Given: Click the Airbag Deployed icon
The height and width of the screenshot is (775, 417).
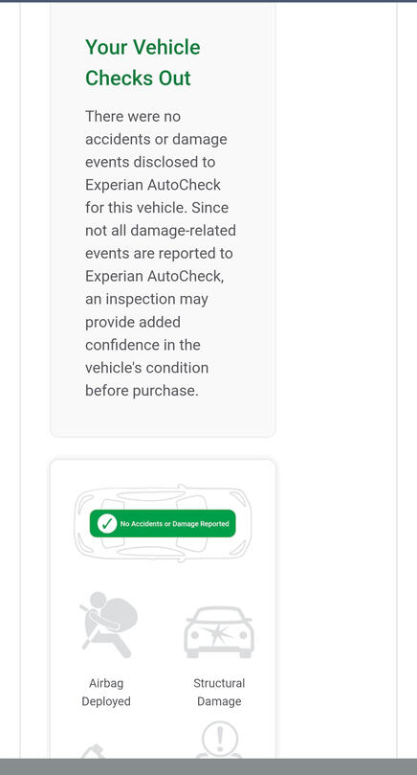Looking at the screenshot, I should coord(109,626).
